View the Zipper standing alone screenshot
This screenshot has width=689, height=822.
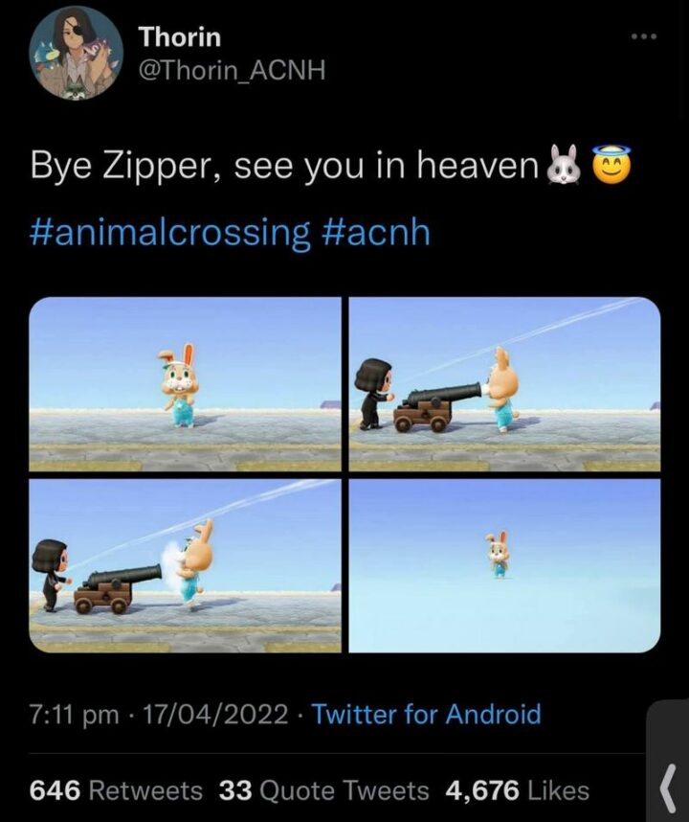[x=186, y=384]
